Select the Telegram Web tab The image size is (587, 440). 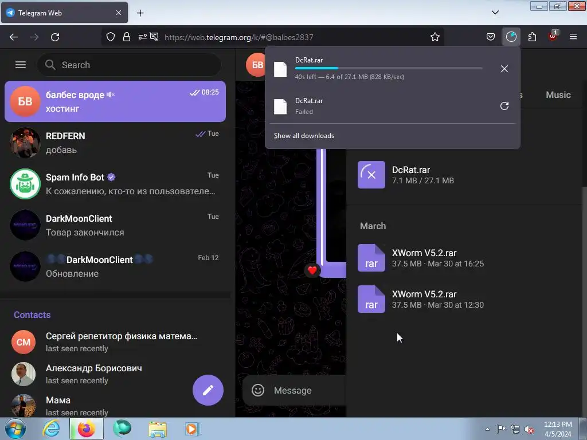coord(64,13)
